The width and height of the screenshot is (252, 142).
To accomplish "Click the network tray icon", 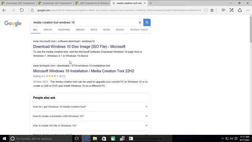I will click(x=227, y=138).
